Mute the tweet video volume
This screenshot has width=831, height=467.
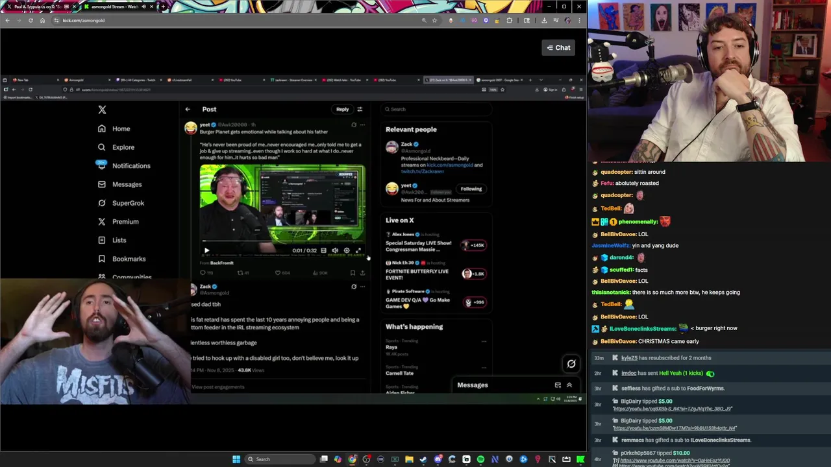[335, 250]
